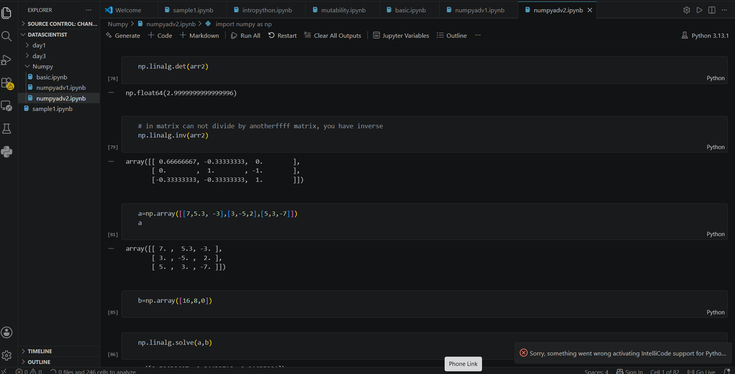Expand the TIMELINE section

pos(59,351)
